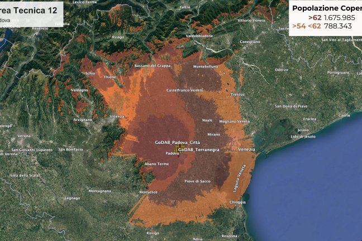
Task: Select the yellow antenna marker at Padova
Action: 179,148
